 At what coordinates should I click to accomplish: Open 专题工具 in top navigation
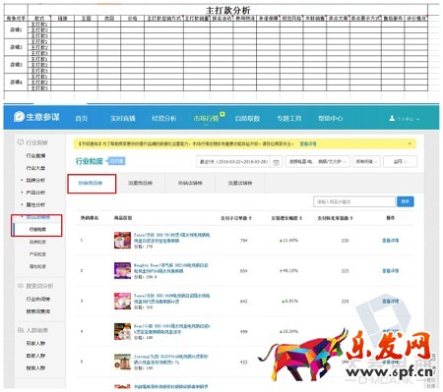(x=288, y=118)
